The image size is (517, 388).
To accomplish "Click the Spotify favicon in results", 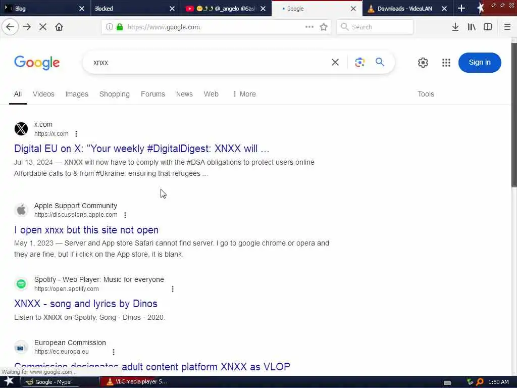I will (x=21, y=284).
